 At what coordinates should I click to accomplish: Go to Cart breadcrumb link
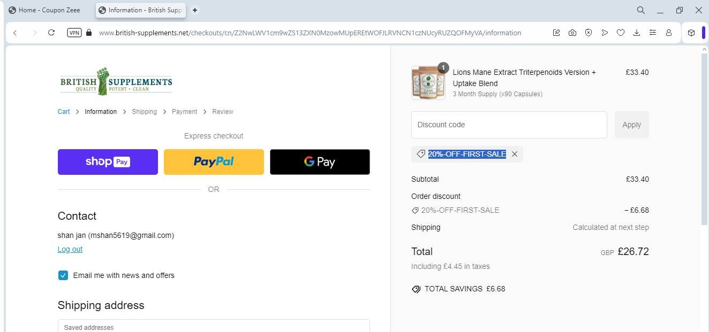click(x=64, y=112)
